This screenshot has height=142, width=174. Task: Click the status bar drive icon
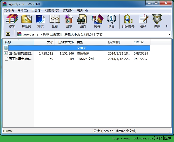coord(5,131)
